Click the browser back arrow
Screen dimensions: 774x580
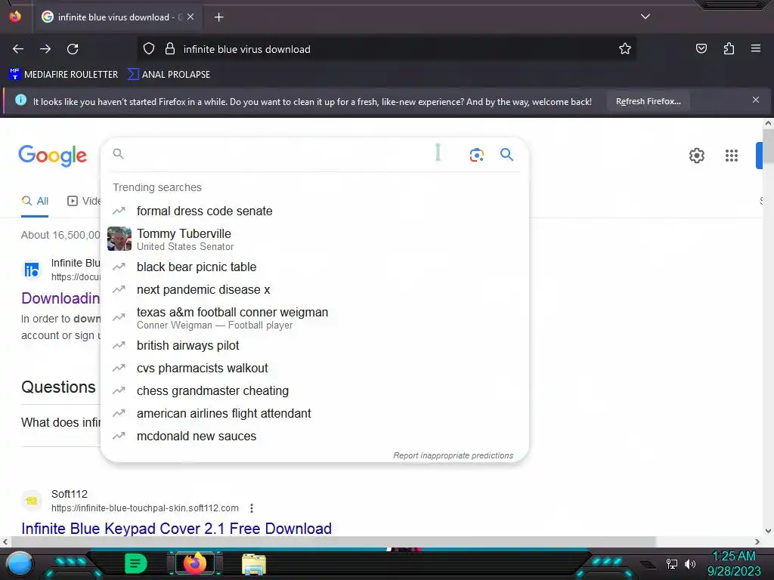18,49
